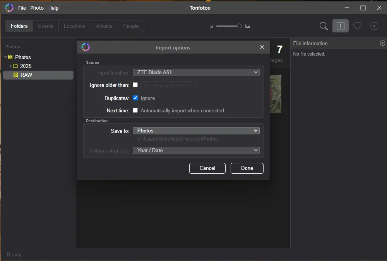
Task: Open the Save to dropdown
Action: pos(196,131)
